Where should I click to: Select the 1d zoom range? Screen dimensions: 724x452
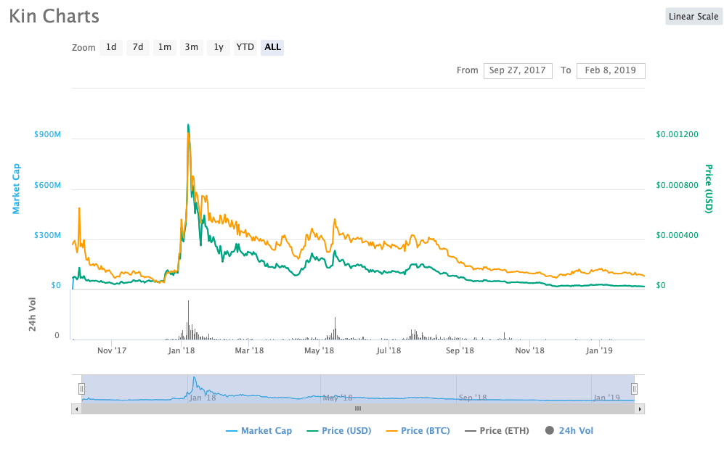pyautogui.click(x=111, y=47)
